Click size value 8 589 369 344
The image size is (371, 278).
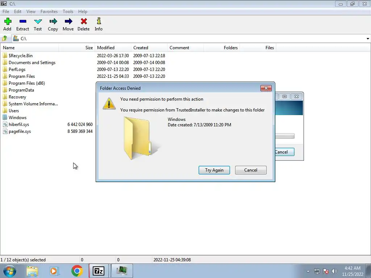[x=80, y=131]
